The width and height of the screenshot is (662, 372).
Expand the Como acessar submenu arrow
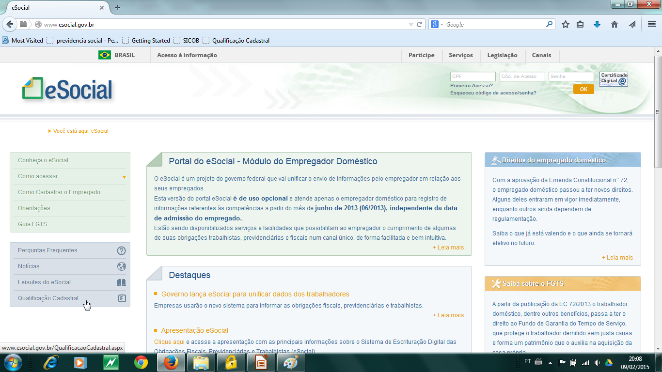pyautogui.click(x=124, y=177)
